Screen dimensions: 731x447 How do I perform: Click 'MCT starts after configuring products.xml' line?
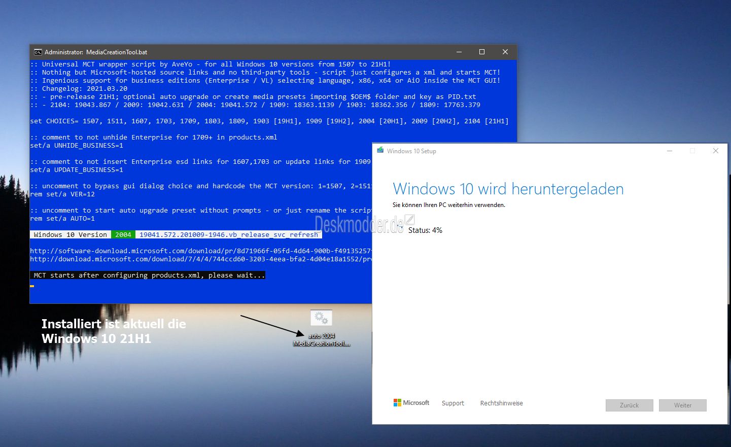148,275
